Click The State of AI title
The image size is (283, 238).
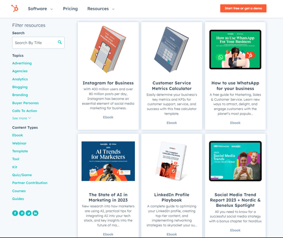point(108,197)
